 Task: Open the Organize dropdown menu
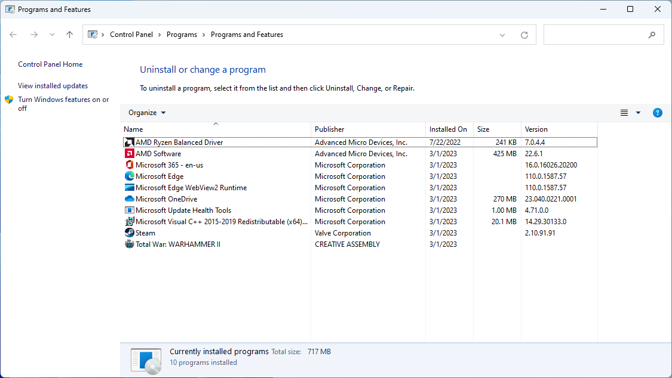click(x=146, y=112)
